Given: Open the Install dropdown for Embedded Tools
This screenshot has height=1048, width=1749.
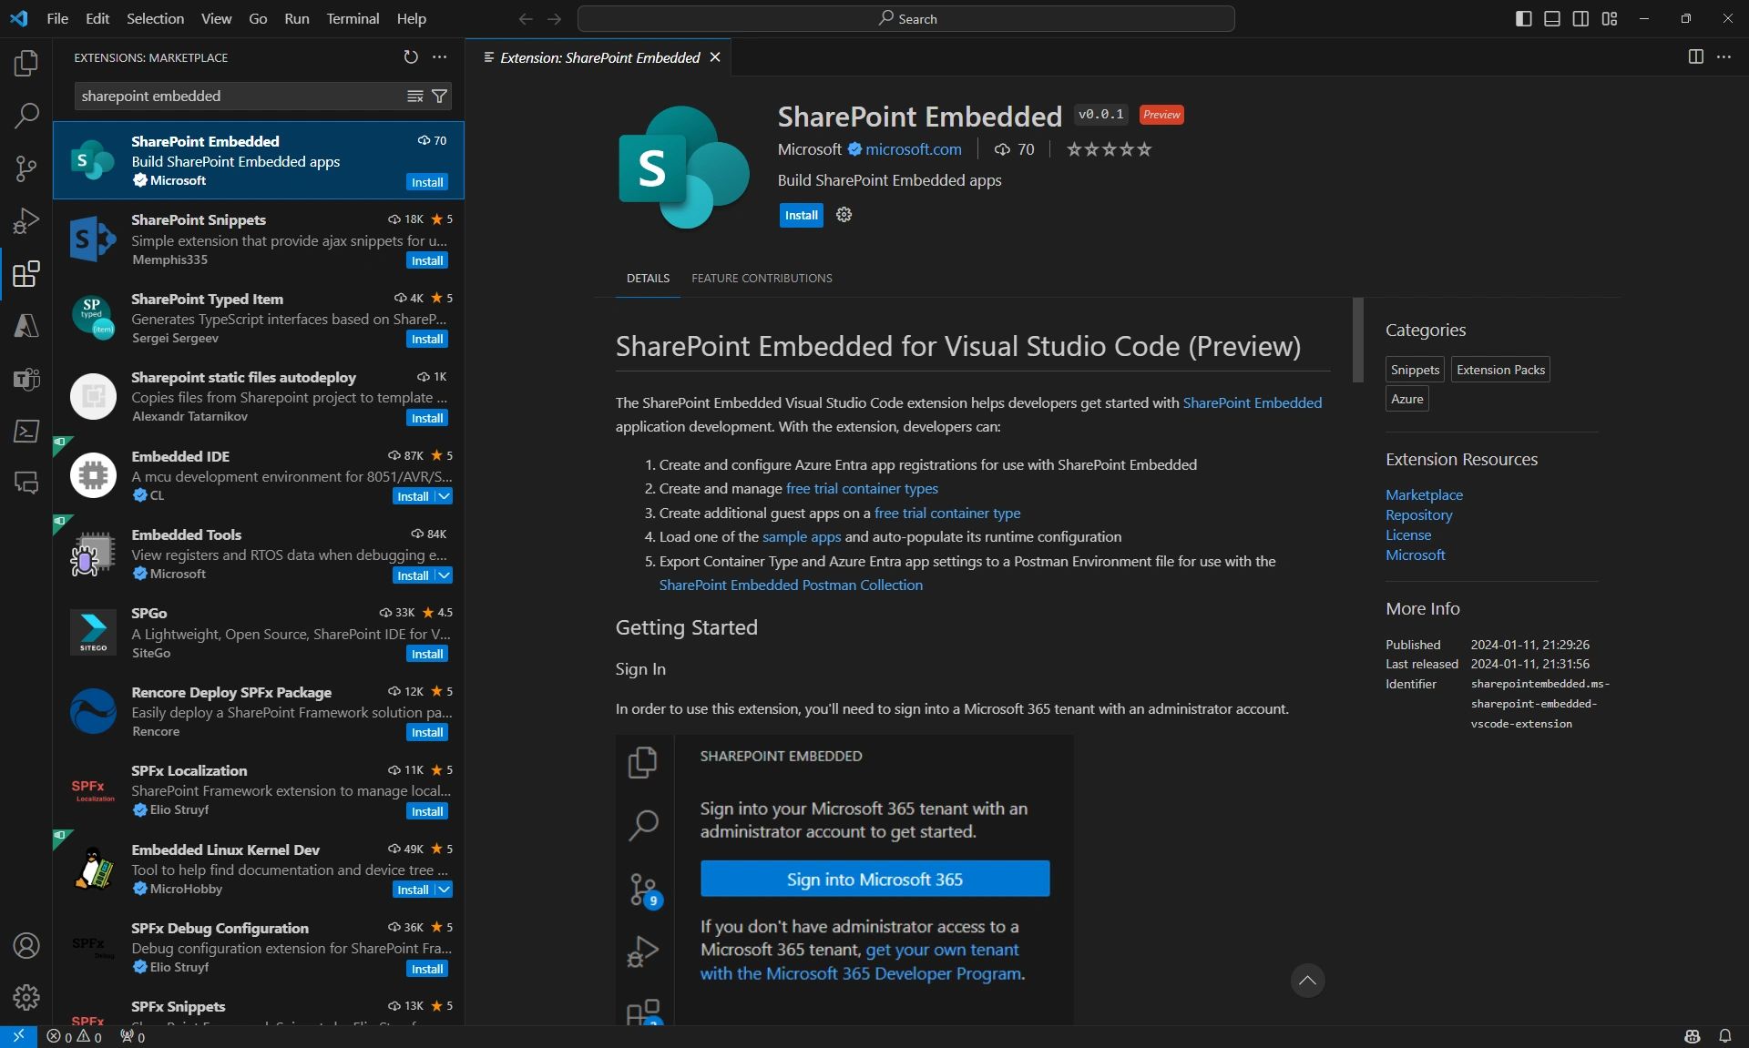Looking at the screenshot, I should pos(444,575).
